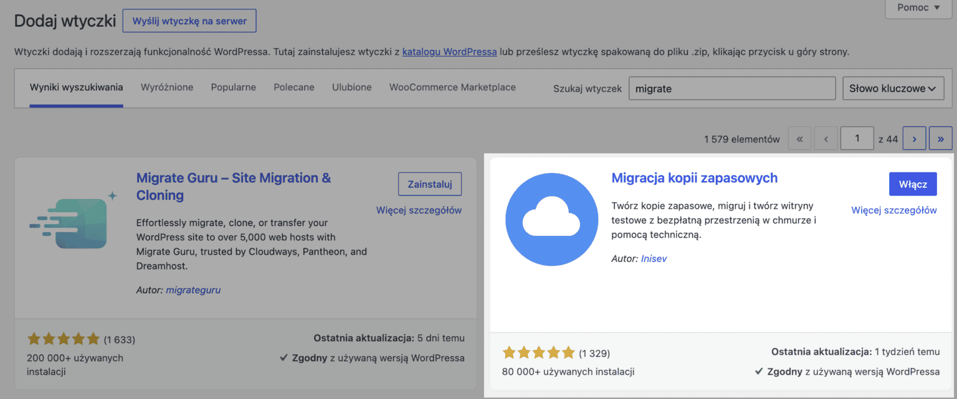Viewport: 957px width, 399px height.
Task: Open Migracja kopii zapasowych title link
Action: [x=695, y=178]
